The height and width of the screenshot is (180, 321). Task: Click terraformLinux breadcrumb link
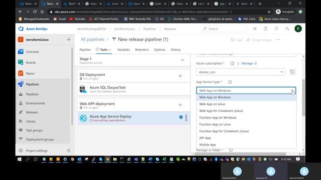tap(124, 29)
